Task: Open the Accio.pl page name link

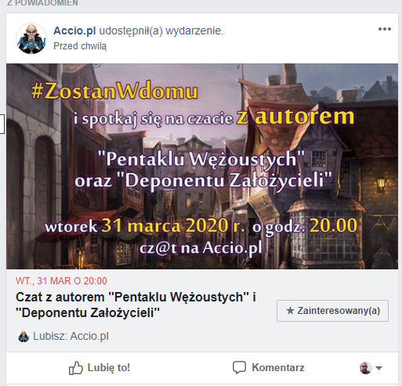Action: [x=74, y=31]
